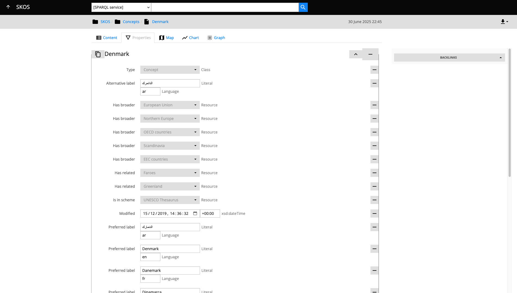Click the Modified date time field
517x293 pixels.
click(x=170, y=214)
